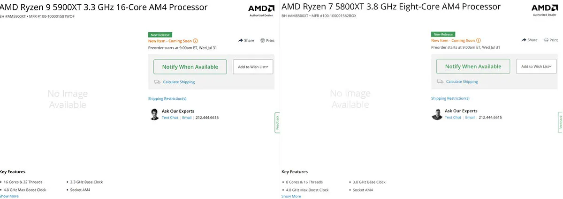Click the expert avatar photo on the 5800XT page
Viewport: 563px width, 199px height.
pyautogui.click(x=437, y=114)
